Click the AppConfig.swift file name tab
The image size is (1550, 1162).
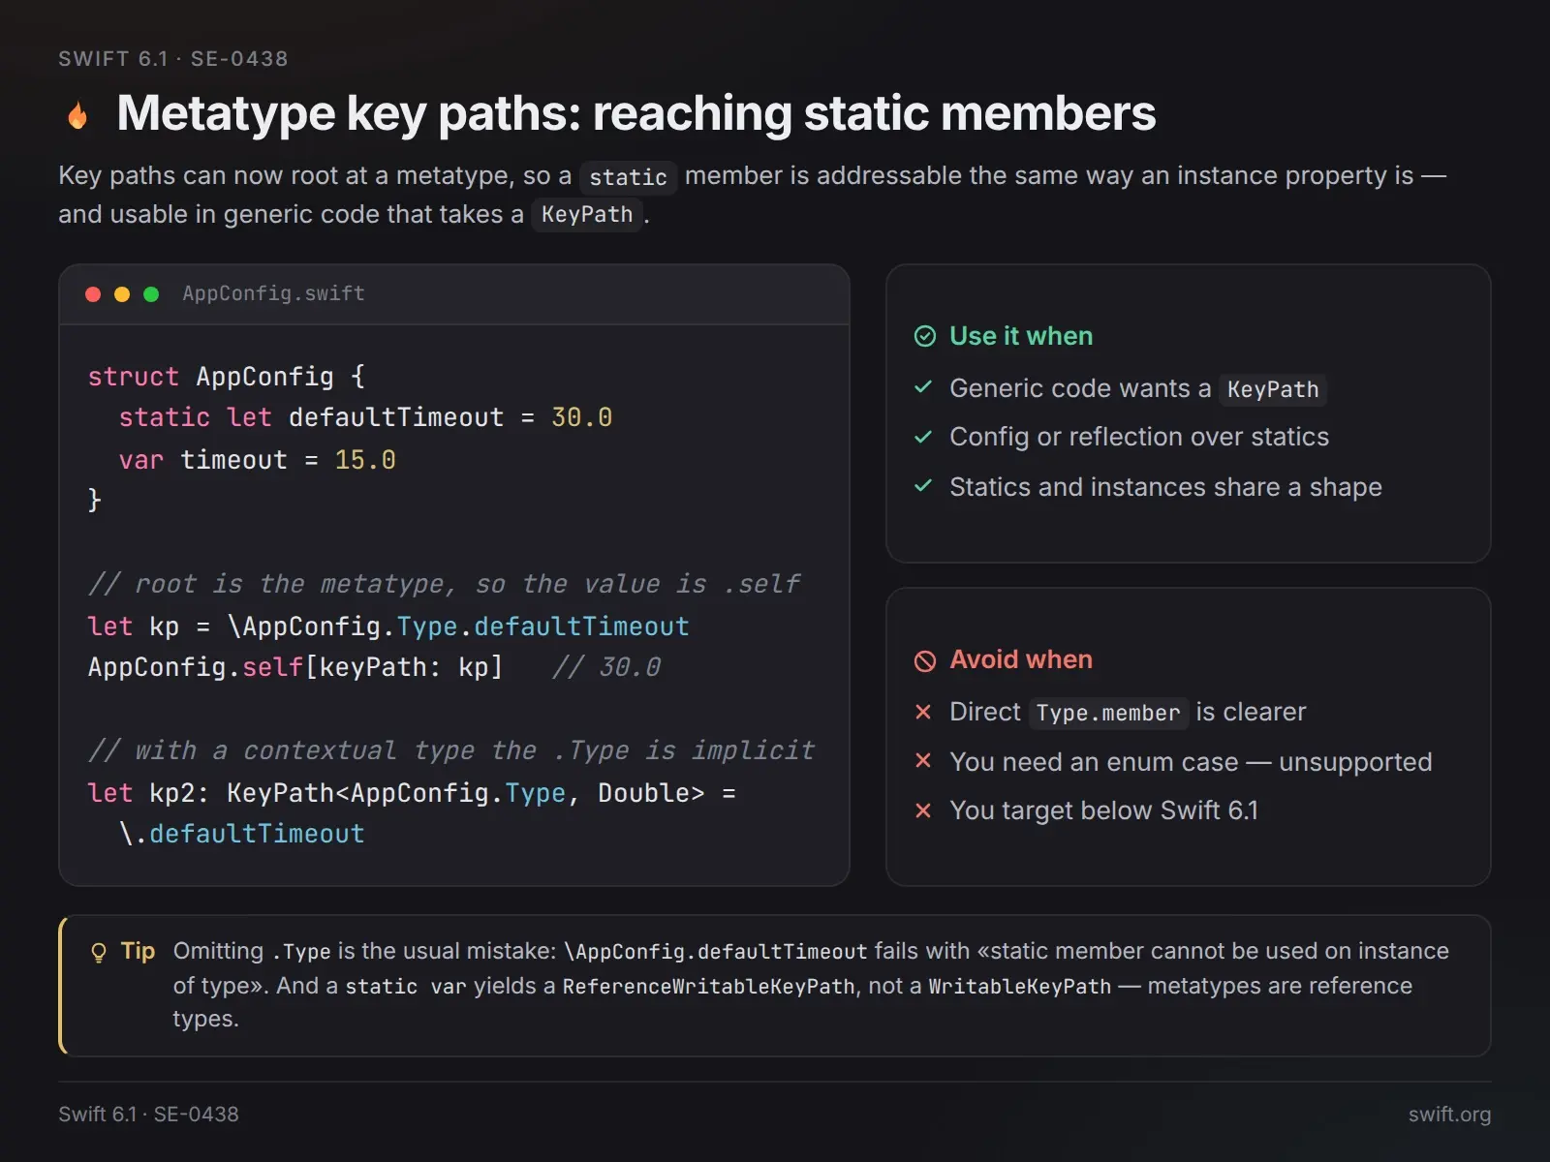point(273,293)
